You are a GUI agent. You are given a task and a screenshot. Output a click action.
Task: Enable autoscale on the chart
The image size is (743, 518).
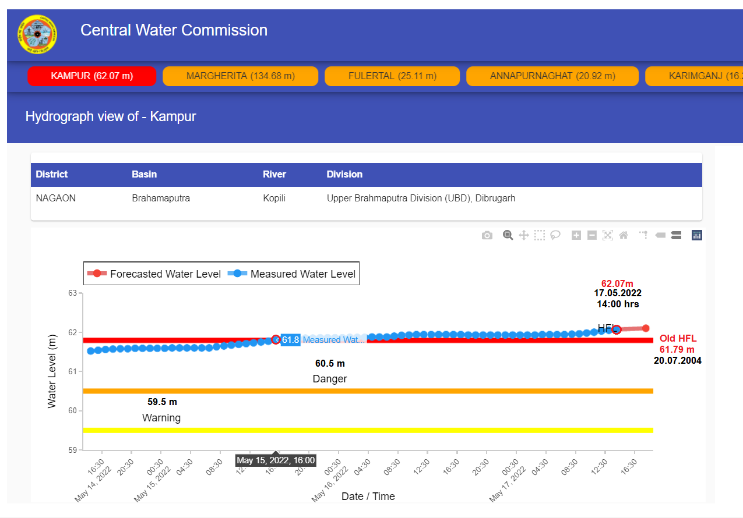click(x=607, y=235)
